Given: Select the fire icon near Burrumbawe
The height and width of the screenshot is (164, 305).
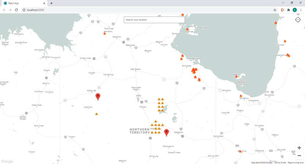Looking at the screenshot, I should (x=284, y=41).
